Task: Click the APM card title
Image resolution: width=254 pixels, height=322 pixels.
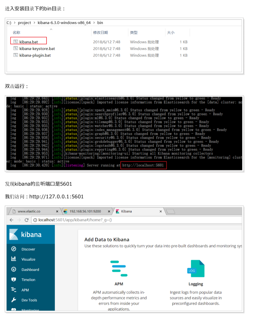Action: [119, 284]
